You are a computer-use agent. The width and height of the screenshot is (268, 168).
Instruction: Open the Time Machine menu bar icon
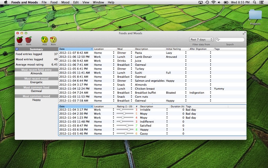click(x=207, y=2)
